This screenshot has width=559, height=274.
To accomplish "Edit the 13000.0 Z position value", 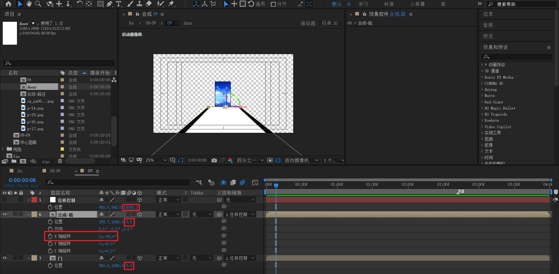I will (x=130, y=207).
